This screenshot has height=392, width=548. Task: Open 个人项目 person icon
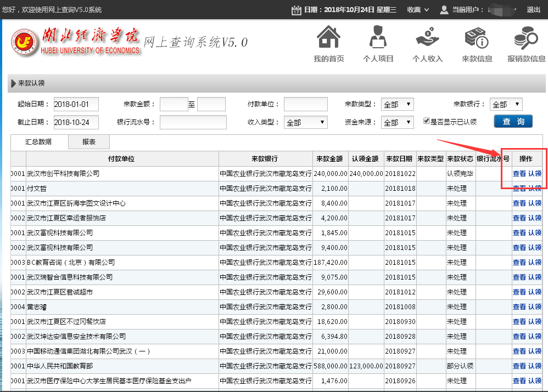point(378,37)
